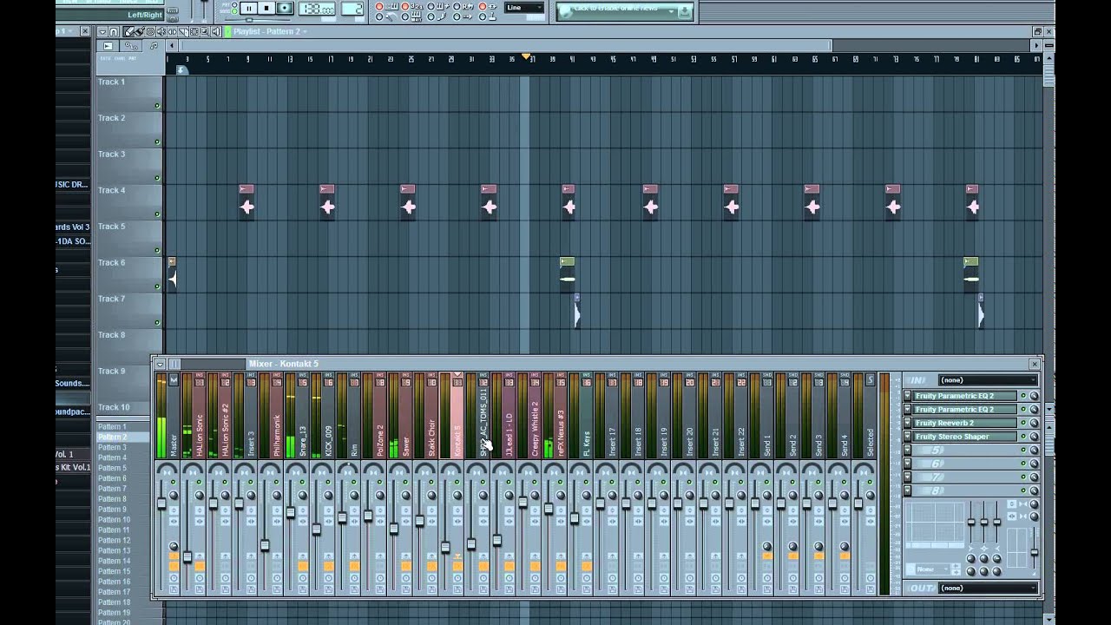The width and height of the screenshot is (1111, 625).
Task: Mute the KICK_009 track green LED
Action: [328, 482]
